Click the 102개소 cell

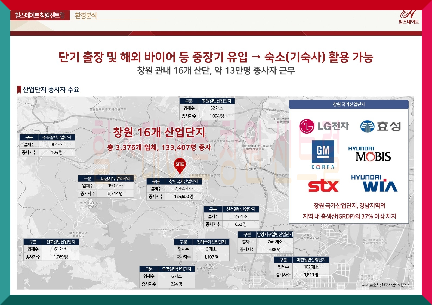[x=311, y=267]
